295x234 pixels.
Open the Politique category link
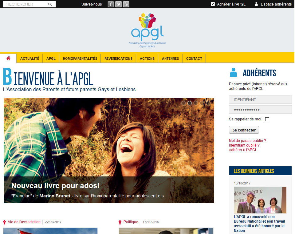131,222
